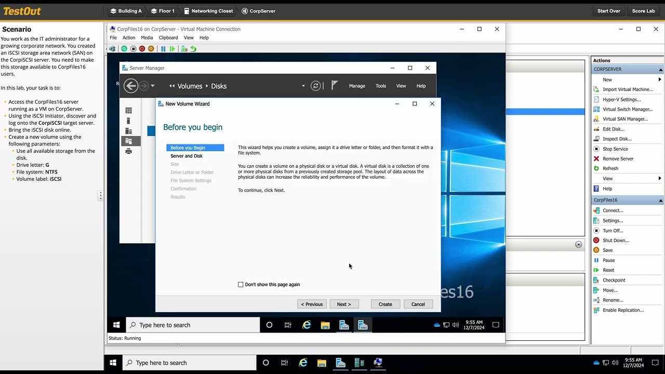This screenshot has width=665, height=374.
Task: Click Server Manager back arrow
Action: click(x=131, y=86)
